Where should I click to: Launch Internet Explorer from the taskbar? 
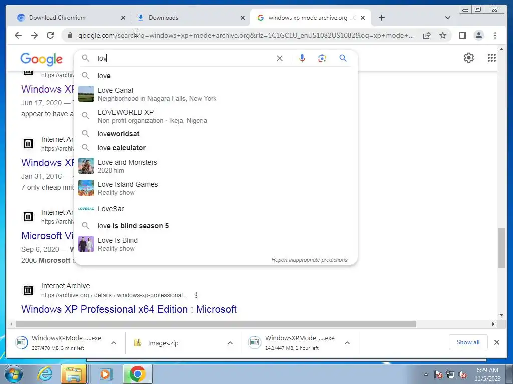pos(44,374)
